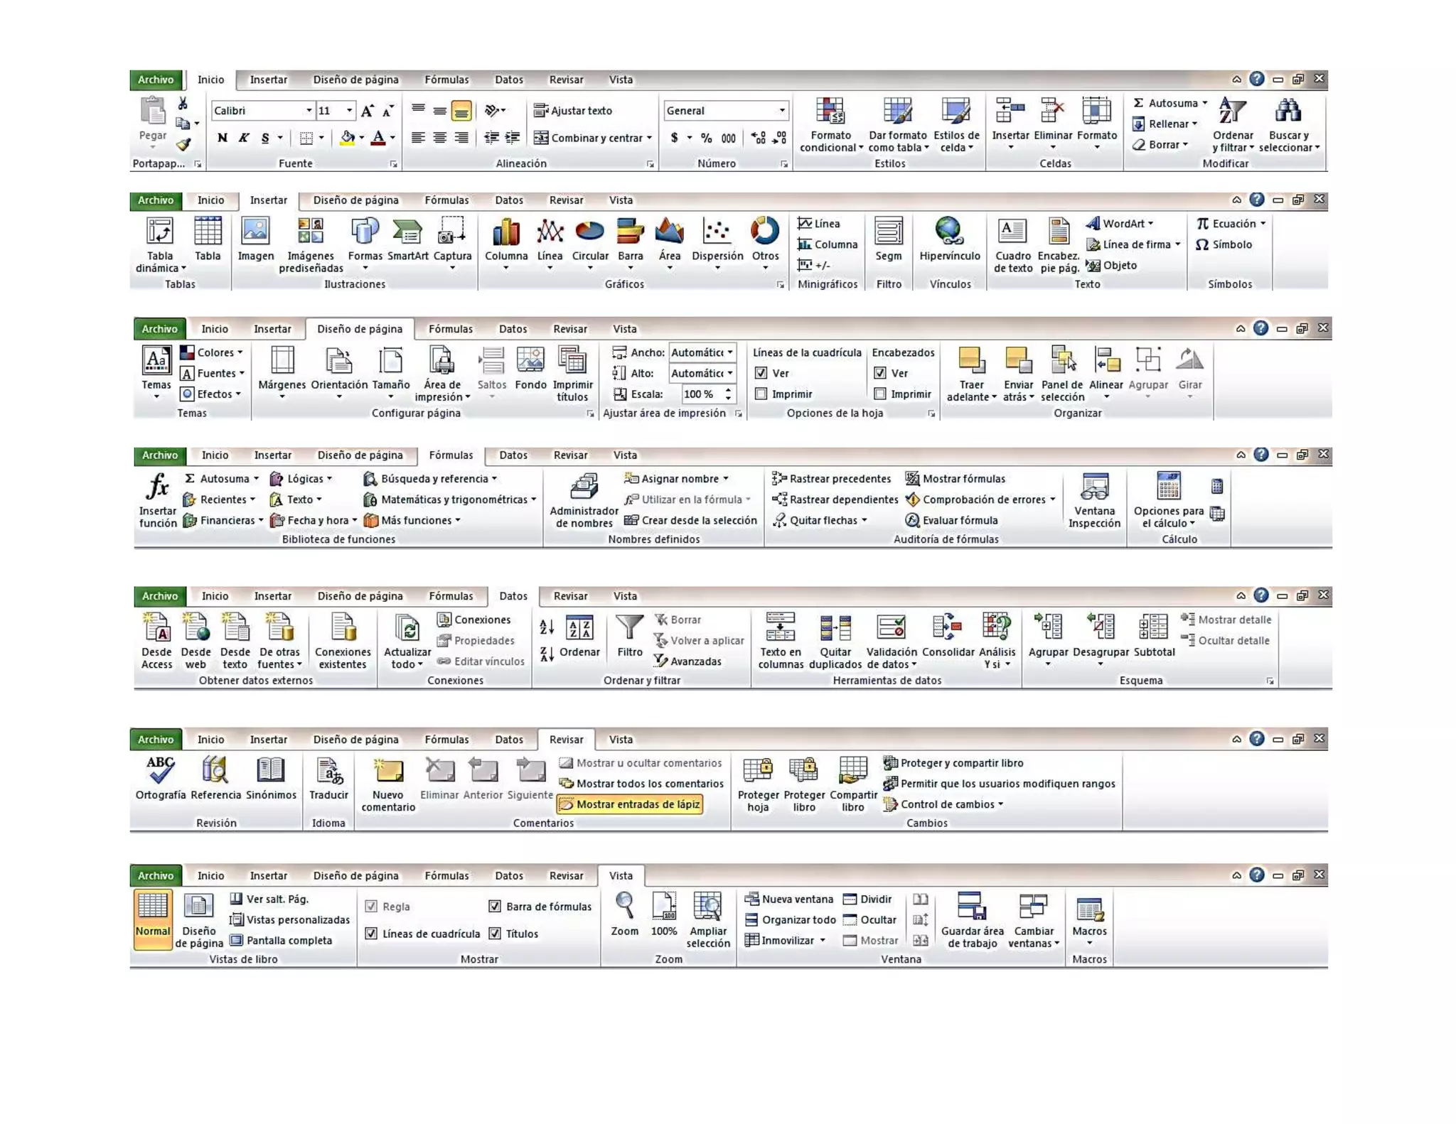Click Guardar área de trabajo
This screenshot has height=1124, width=1456.
[972, 921]
